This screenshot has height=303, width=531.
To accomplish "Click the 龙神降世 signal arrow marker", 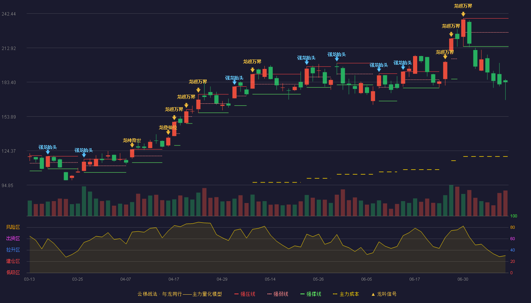I will [x=132, y=145].
